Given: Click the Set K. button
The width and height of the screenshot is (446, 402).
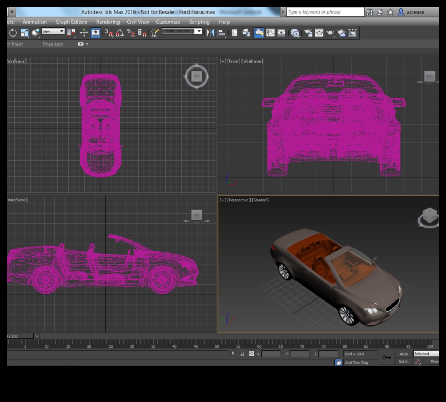Looking at the screenshot, I should tap(403, 362).
